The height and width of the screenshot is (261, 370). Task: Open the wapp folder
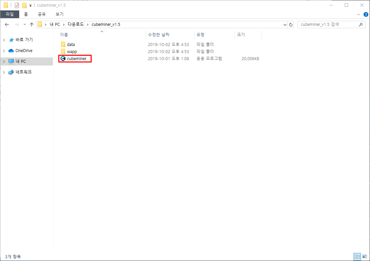pos(72,51)
